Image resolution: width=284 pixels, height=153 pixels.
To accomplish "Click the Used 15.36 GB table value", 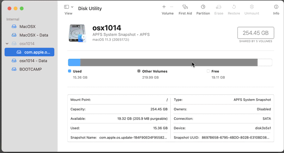I will [x=160, y=128].
